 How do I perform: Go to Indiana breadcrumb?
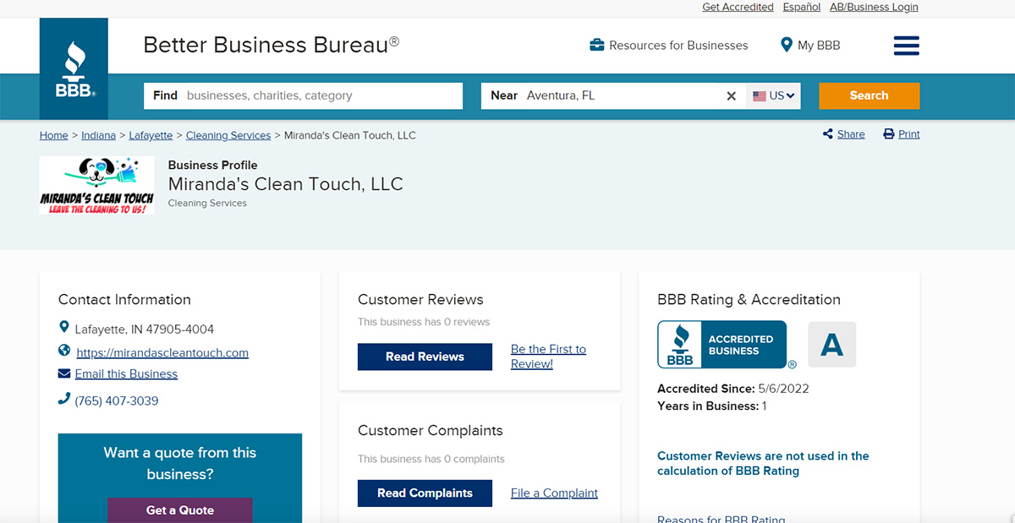[x=100, y=135]
